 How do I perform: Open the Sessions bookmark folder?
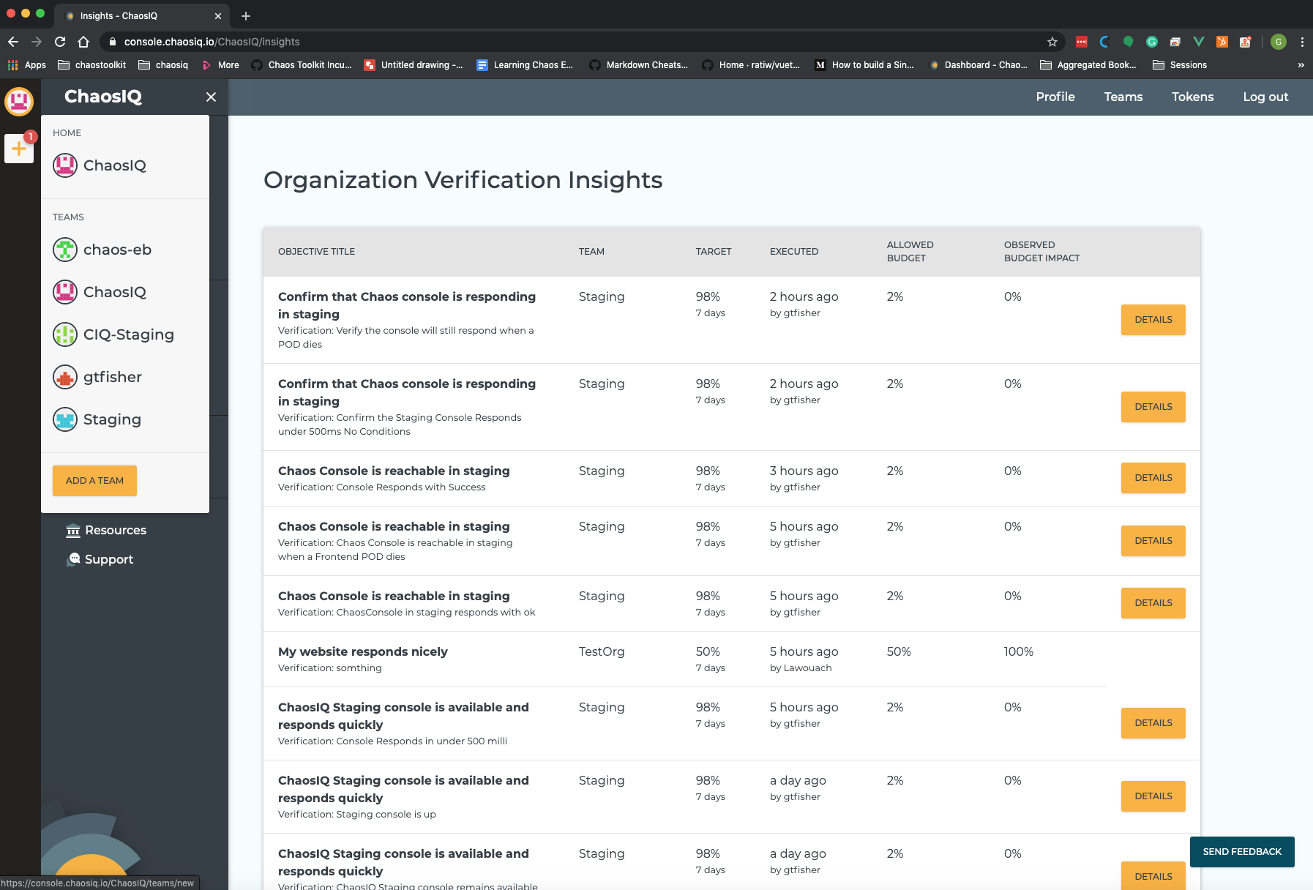1180,65
